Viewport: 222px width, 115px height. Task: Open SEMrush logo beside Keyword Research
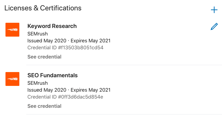pos(12,30)
